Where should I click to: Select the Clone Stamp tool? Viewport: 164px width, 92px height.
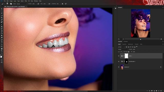(x=2, y=27)
